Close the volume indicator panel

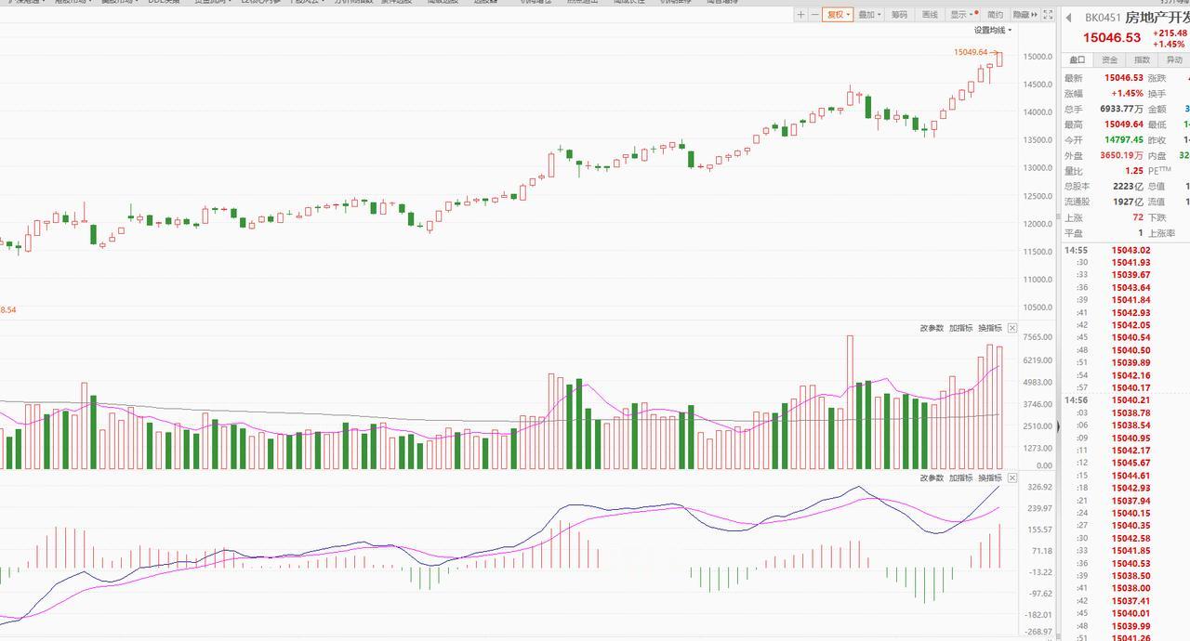1012,328
